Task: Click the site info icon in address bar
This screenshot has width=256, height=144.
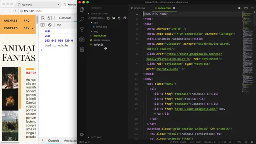Action: click(21, 11)
